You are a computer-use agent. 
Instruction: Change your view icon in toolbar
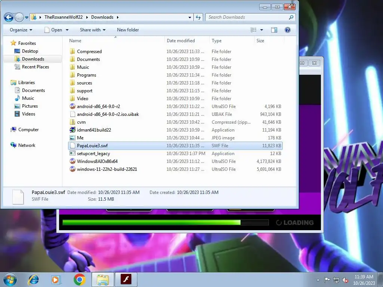pos(254,30)
